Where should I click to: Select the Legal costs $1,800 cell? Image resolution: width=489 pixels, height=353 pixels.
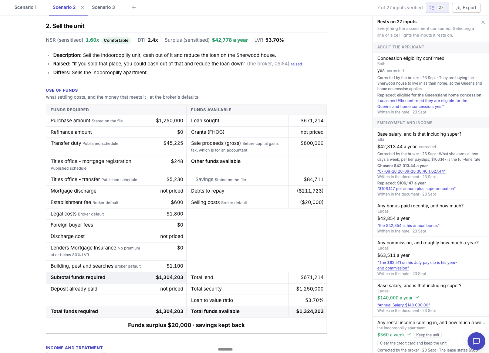point(167,214)
